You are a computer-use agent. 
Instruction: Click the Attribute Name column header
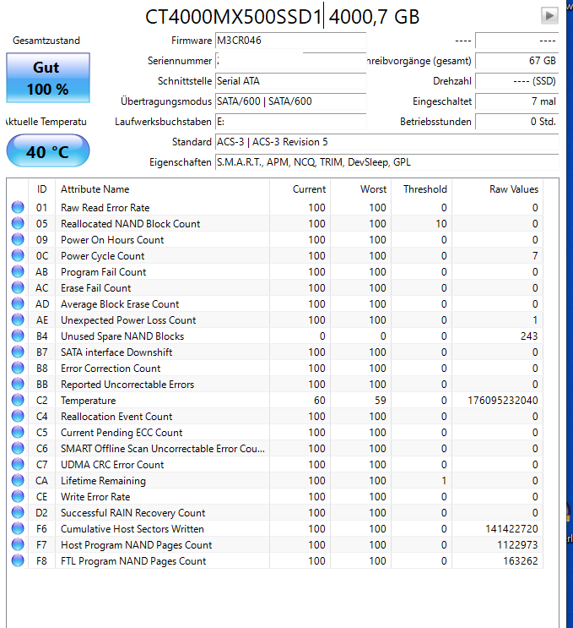click(162, 189)
